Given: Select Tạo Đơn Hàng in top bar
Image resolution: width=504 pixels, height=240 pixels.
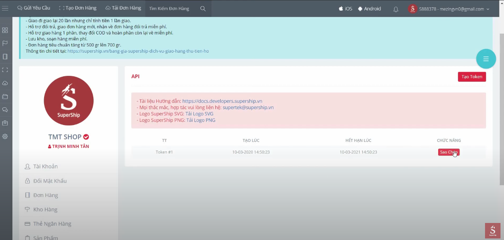Looking at the screenshot, I should (77, 8).
